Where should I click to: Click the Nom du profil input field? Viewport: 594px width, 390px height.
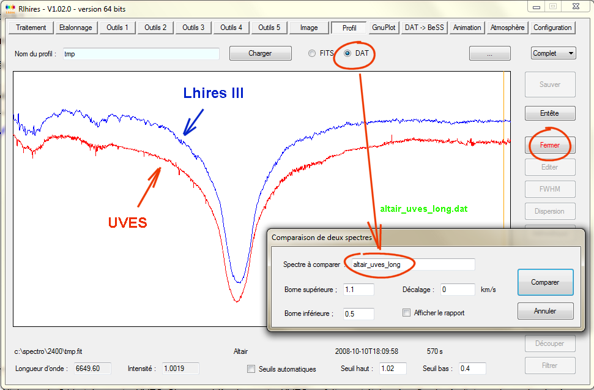141,54
